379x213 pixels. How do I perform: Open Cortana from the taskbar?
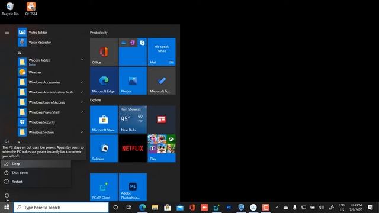115,208
